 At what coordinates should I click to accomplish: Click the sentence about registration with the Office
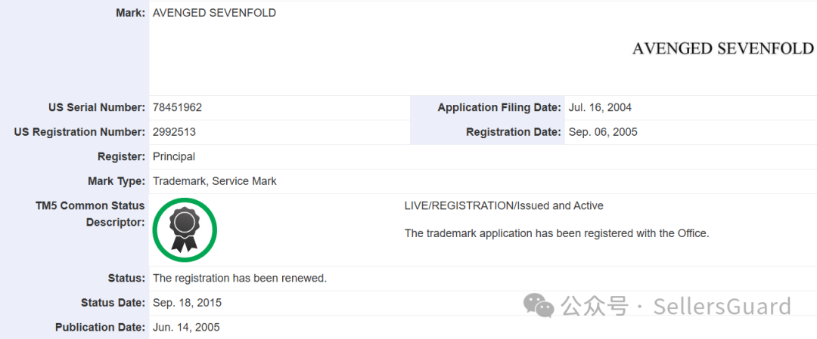(x=557, y=233)
